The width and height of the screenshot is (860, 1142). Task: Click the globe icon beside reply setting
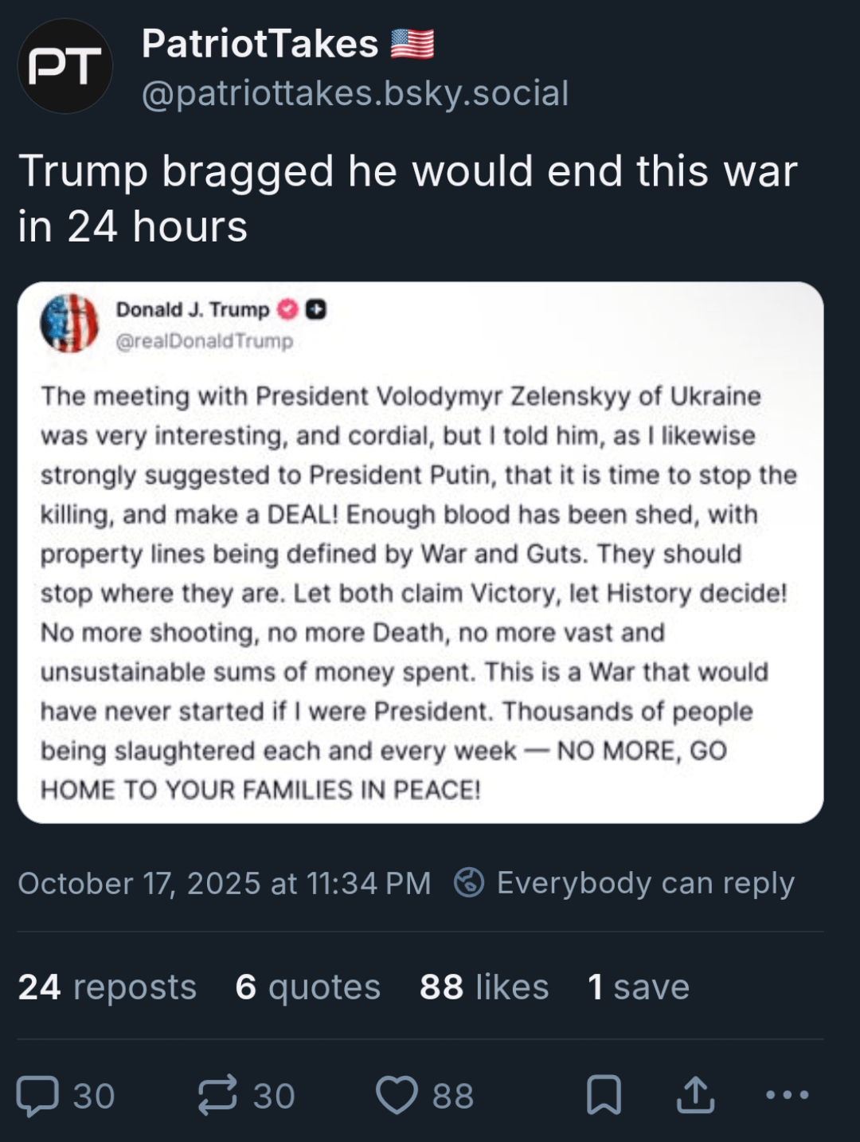pyautogui.click(x=469, y=882)
